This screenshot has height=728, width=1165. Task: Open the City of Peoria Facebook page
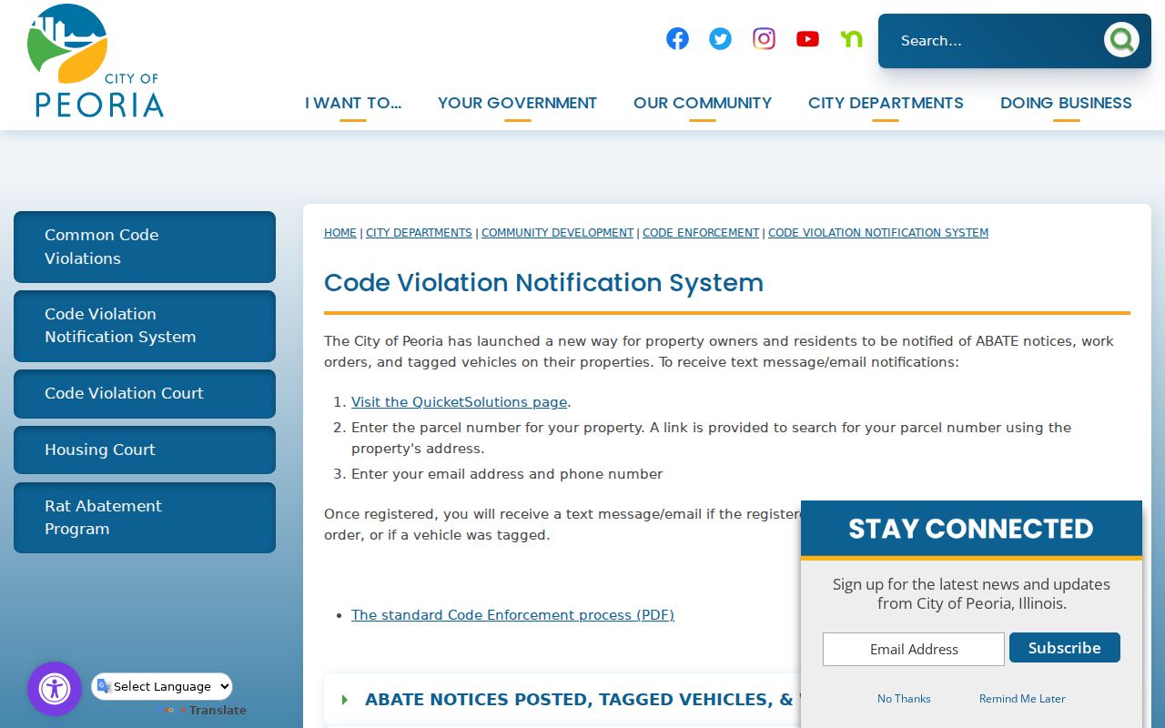(677, 38)
